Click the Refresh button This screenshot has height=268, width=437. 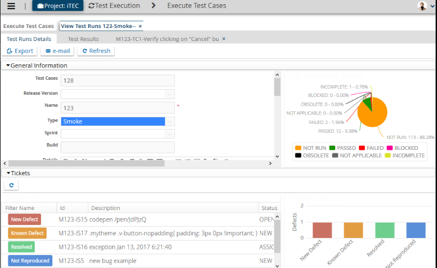[x=96, y=51]
